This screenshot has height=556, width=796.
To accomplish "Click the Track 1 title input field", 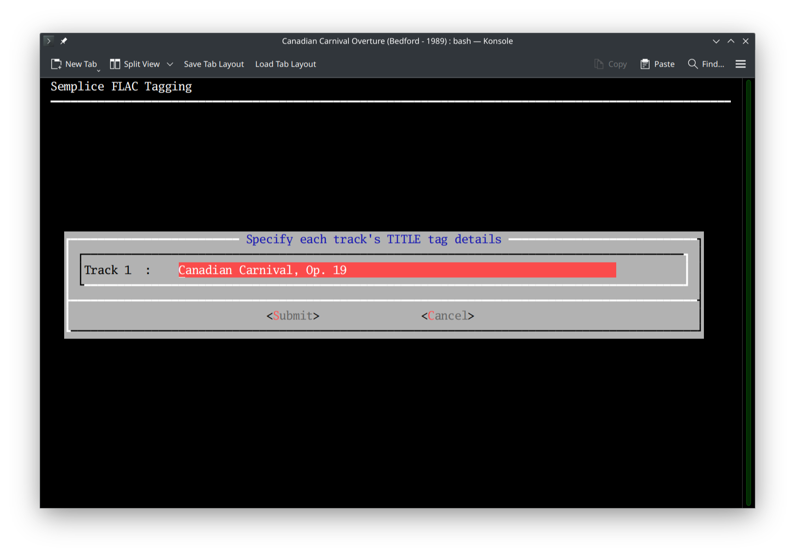I will [x=397, y=270].
